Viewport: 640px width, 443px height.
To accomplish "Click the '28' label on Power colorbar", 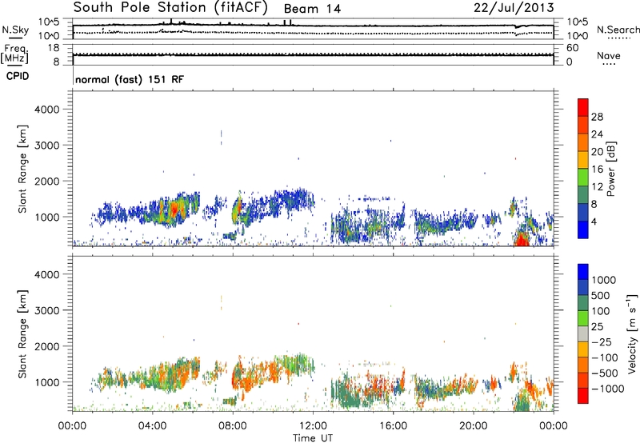I will pos(597,117).
